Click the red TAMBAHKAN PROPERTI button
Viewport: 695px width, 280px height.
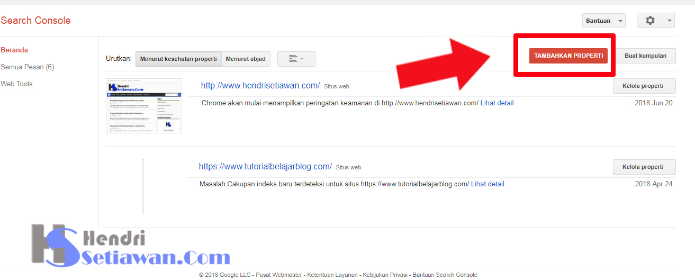pyautogui.click(x=568, y=56)
